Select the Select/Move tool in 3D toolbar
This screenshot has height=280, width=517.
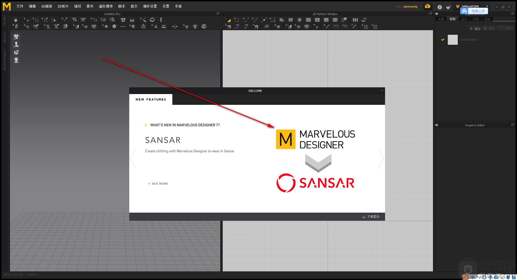26,20
